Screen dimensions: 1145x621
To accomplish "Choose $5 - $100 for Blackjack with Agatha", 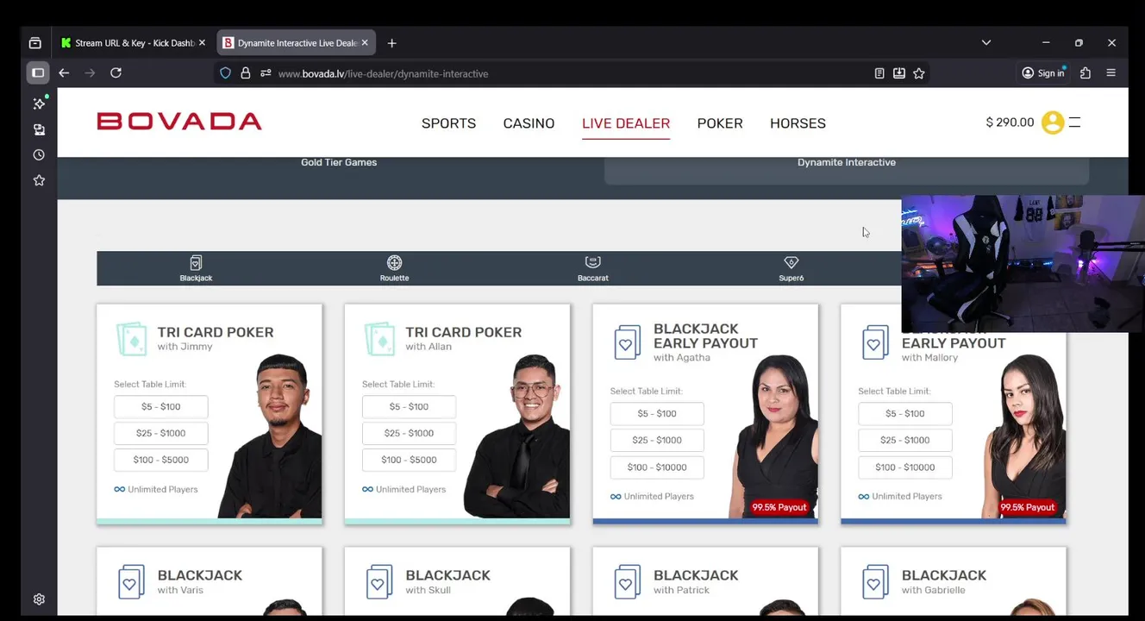I will [657, 413].
